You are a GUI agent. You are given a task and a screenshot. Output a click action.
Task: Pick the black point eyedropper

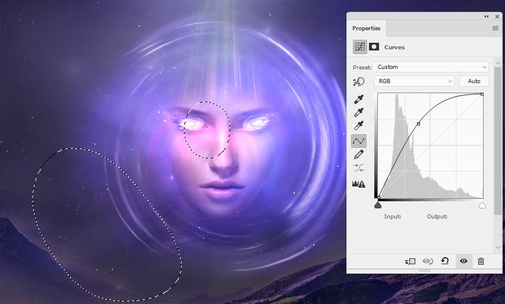(x=358, y=99)
